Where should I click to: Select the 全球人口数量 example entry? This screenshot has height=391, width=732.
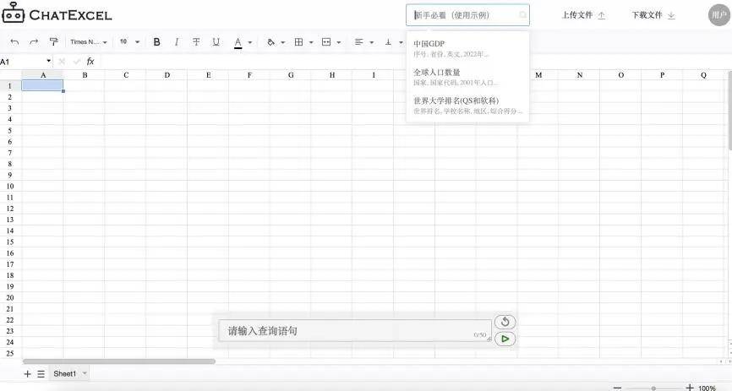click(467, 77)
